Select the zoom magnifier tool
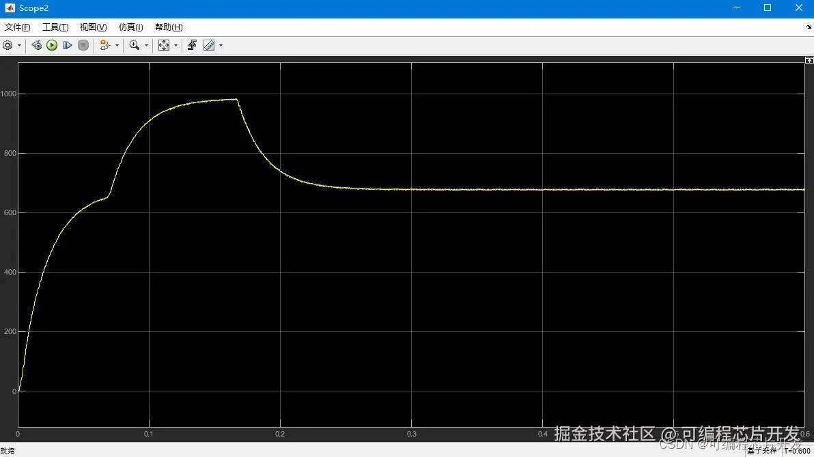 (135, 45)
